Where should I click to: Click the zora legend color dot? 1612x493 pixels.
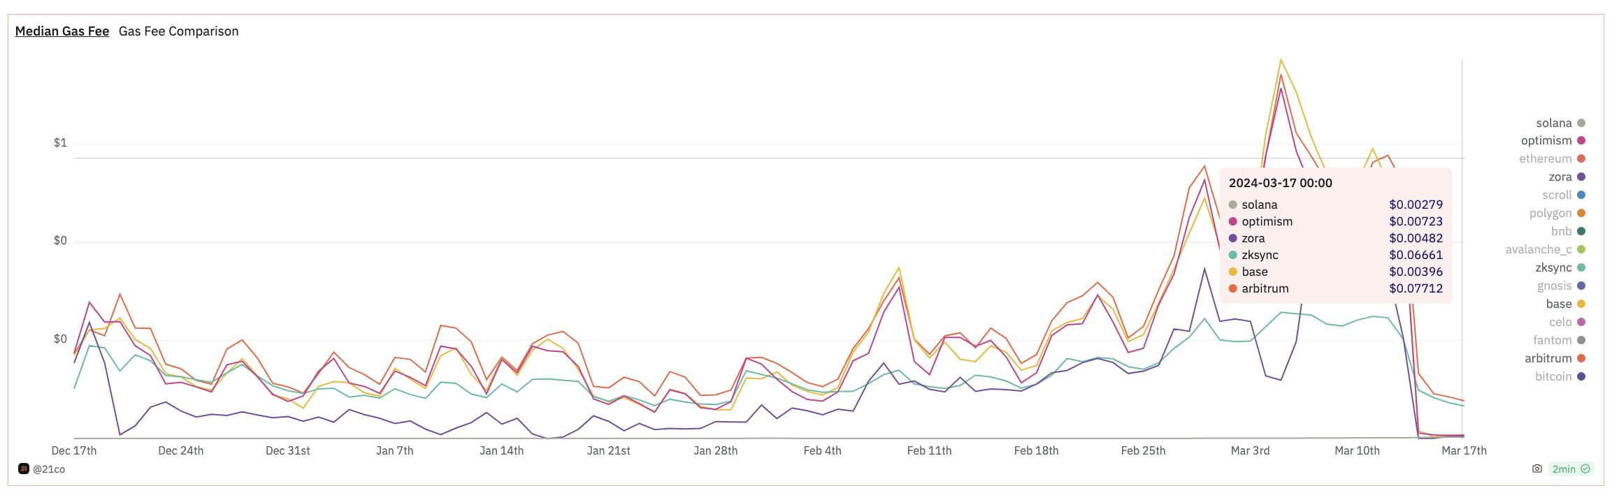(1581, 177)
